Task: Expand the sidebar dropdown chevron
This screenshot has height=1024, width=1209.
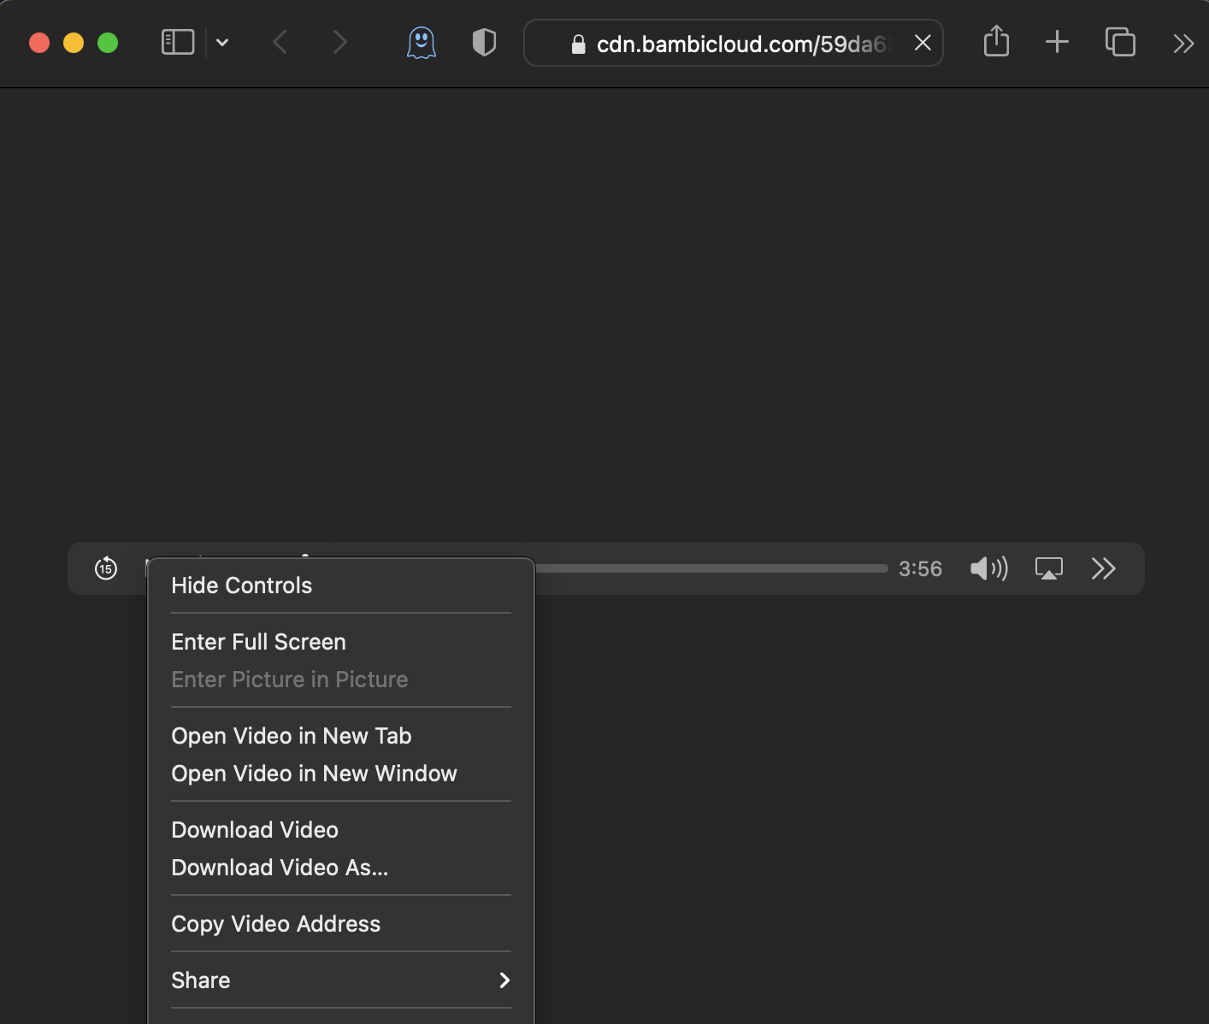Action: coord(222,43)
